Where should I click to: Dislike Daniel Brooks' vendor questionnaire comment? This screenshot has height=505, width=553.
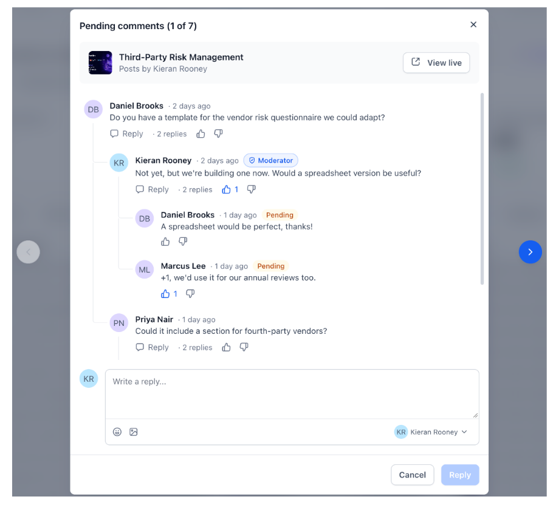(x=218, y=134)
